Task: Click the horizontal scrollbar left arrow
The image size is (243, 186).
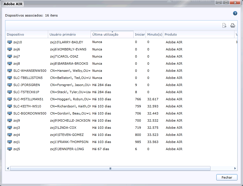Action: click(8, 168)
